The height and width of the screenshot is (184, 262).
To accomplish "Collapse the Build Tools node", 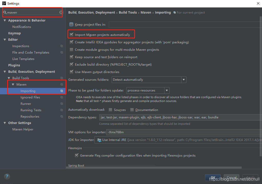I will tap(9, 78).
